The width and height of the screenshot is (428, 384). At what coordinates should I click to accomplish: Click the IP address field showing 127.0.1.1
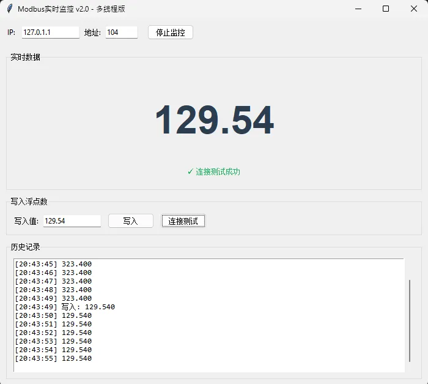pyautogui.click(x=50, y=32)
